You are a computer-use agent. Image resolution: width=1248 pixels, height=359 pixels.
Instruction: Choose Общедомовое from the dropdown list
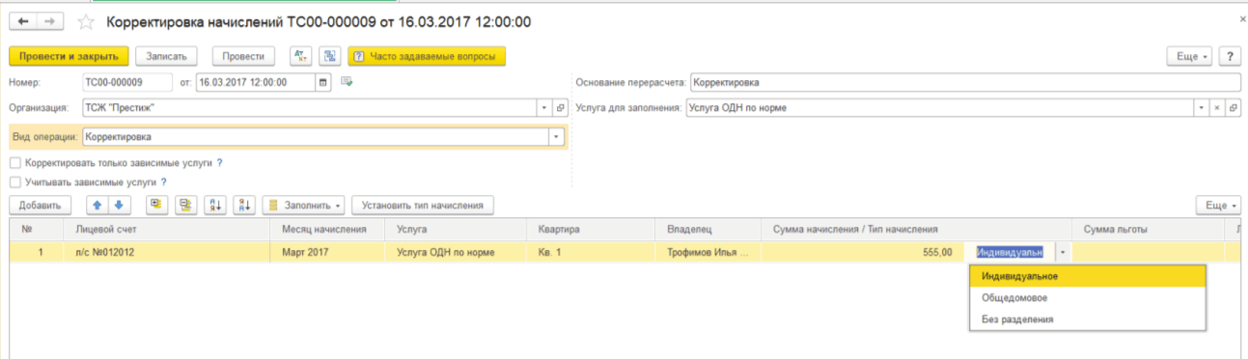pyautogui.click(x=1088, y=297)
